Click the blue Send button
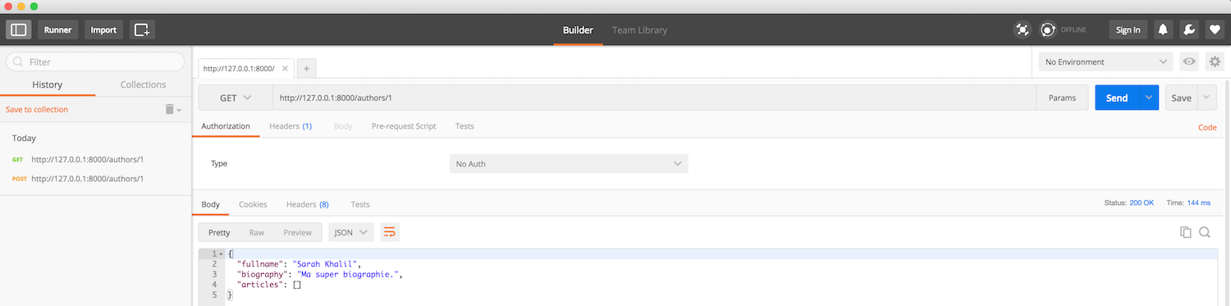This screenshot has width=1231, height=306. click(x=1117, y=98)
